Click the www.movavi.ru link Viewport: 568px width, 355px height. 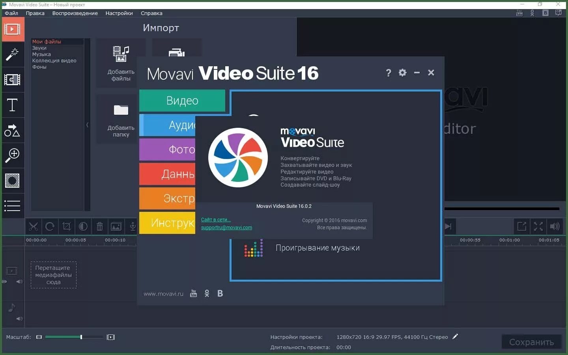pyautogui.click(x=163, y=294)
